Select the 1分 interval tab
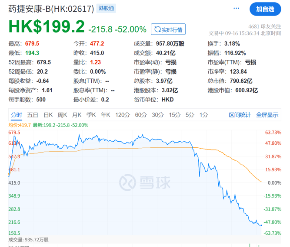The image size is (290, 247). (203, 115)
